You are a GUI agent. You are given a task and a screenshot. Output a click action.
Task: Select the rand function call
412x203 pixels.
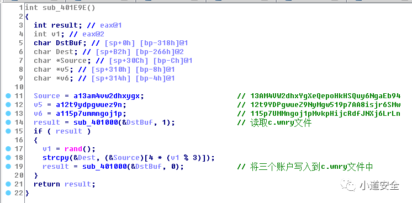point(73,149)
